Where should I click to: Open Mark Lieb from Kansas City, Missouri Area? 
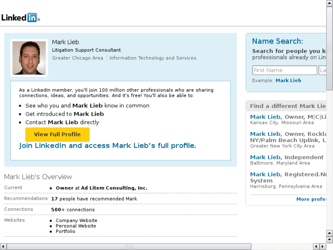point(265,117)
